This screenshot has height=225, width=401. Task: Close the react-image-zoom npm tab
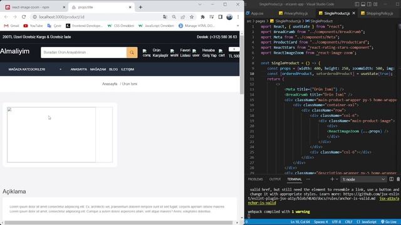point(64,7)
